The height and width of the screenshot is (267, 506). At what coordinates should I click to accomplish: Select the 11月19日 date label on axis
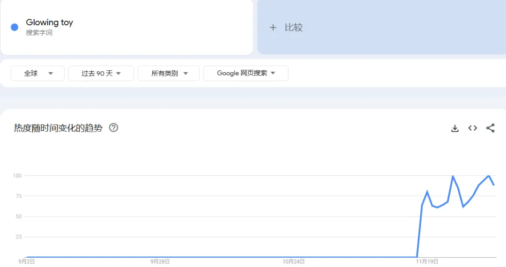pos(426,262)
